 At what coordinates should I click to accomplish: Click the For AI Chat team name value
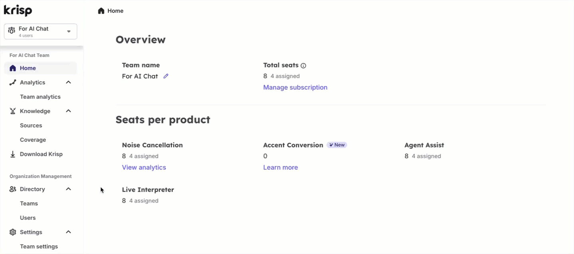tap(140, 76)
